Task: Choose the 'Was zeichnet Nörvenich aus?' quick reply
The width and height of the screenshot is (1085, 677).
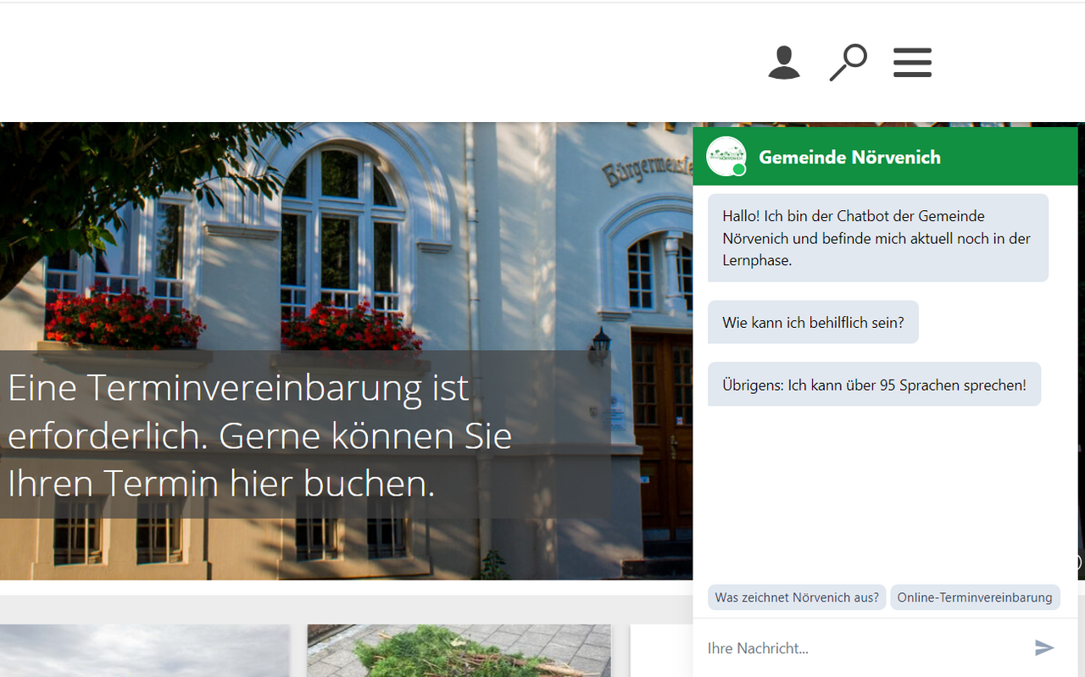Action: click(797, 597)
